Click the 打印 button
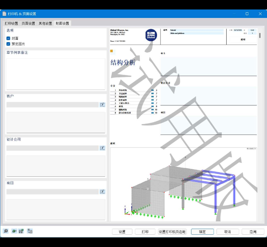Viewport: 267px width, 247px height. 145,232
